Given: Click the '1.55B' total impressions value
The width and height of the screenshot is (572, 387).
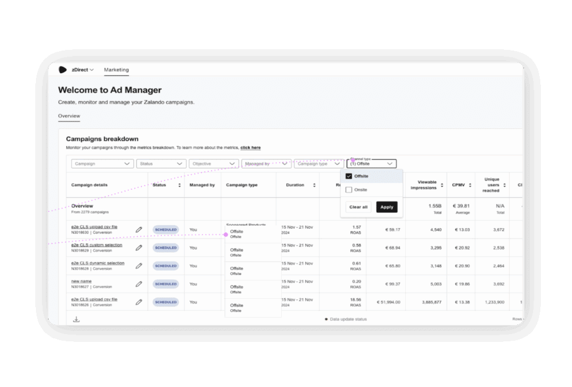Looking at the screenshot, I should coord(435,206).
